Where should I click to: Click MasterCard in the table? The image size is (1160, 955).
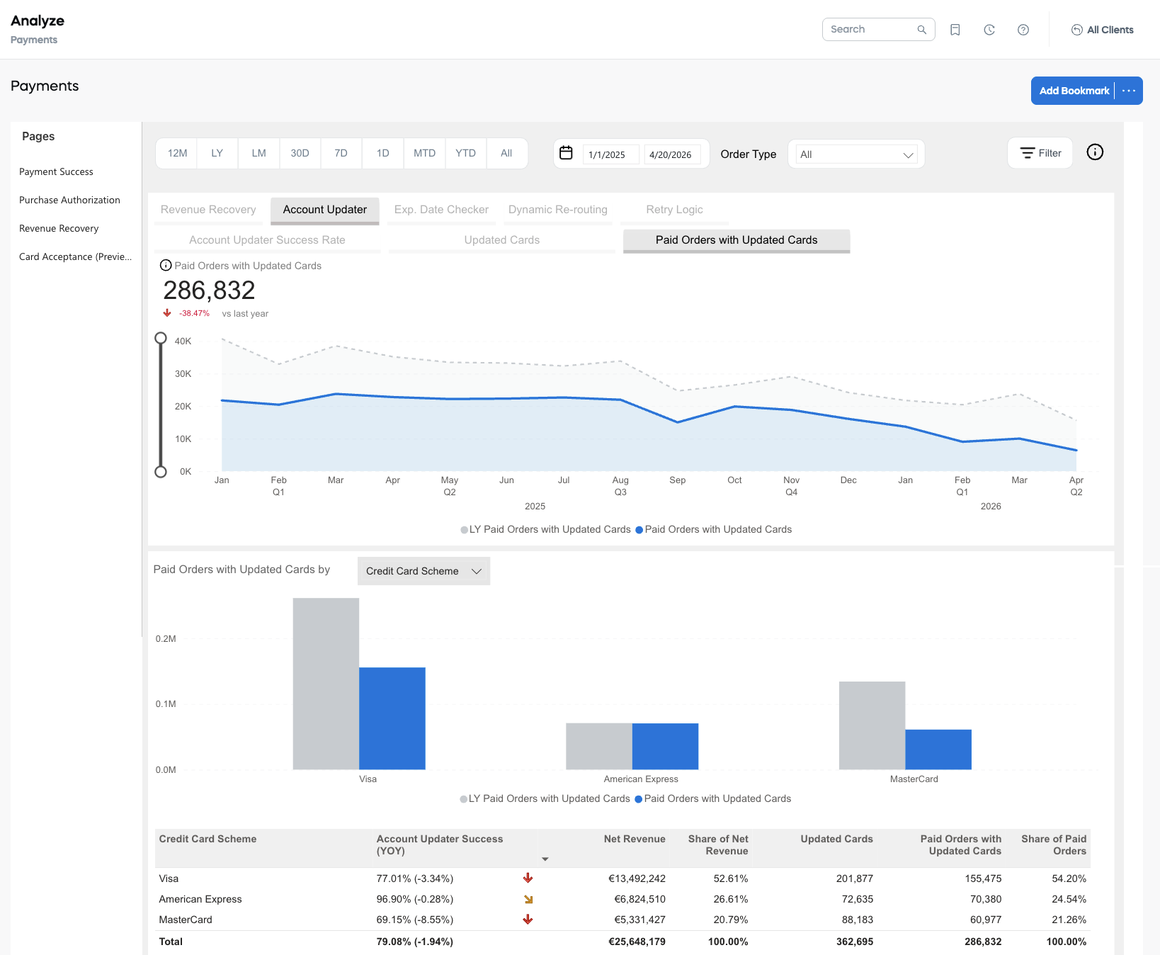(186, 920)
